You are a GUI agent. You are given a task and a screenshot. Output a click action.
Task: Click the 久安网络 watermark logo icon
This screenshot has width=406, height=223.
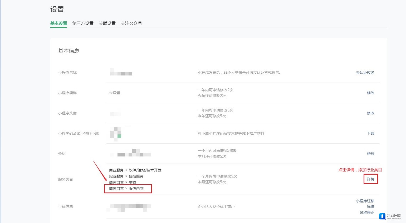coord(382,216)
